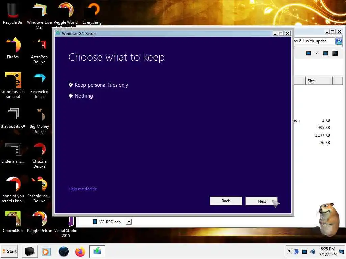Open the Explorer view options dropdown arrow
Viewport: 346px width, 259px height.
click(x=317, y=53)
